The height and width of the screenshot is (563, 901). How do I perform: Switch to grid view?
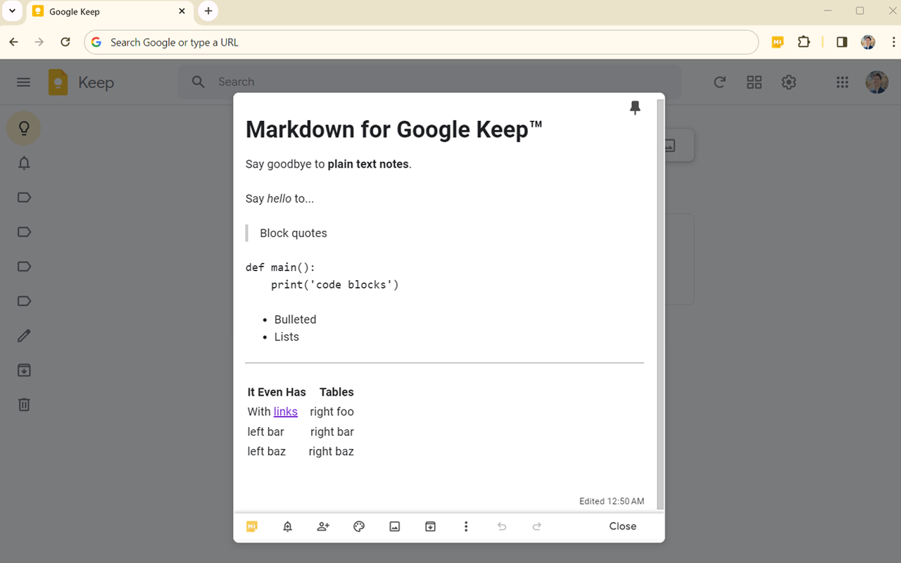point(754,82)
